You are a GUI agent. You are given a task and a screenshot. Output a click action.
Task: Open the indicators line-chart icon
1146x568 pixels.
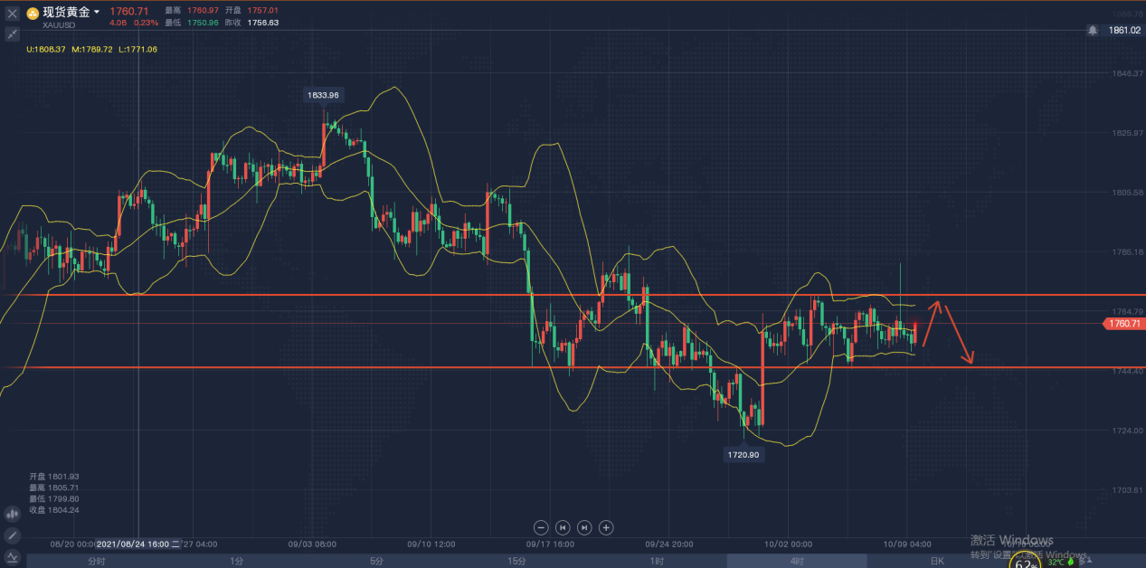[x=13, y=556]
